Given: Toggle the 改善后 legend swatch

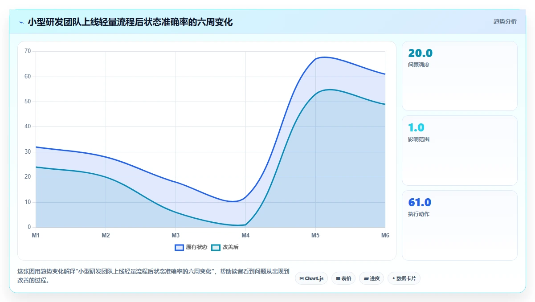Looking at the screenshot, I should click(x=216, y=247).
